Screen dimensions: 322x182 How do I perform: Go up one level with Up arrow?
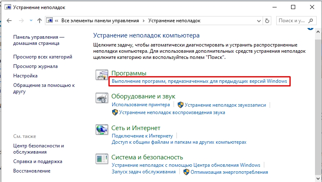point(40,21)
